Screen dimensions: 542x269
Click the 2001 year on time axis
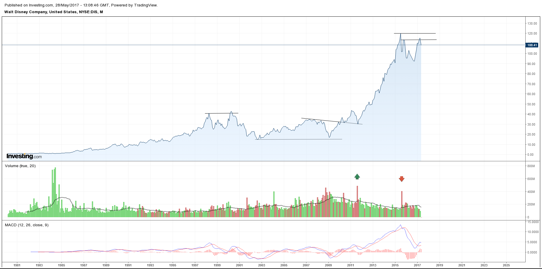point(239,265)
